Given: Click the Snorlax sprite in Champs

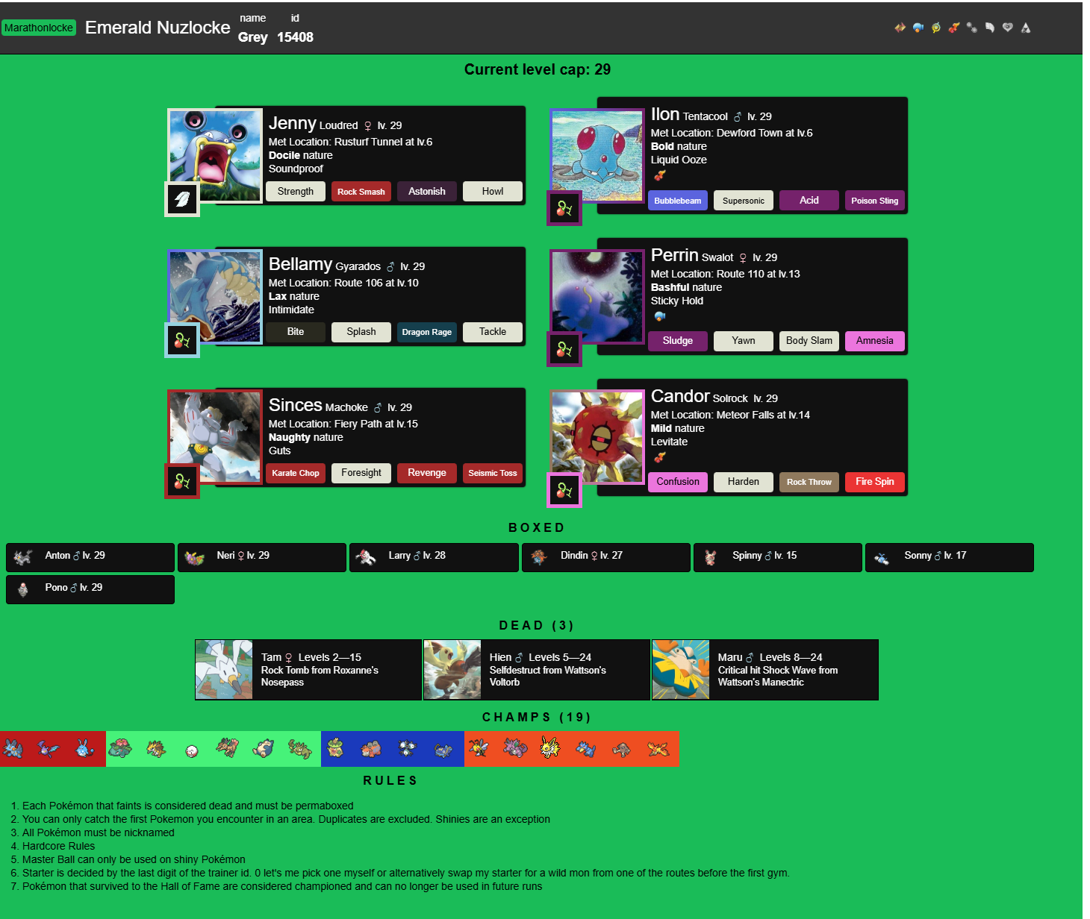Looking at the screenshot, I should point(264,748).
